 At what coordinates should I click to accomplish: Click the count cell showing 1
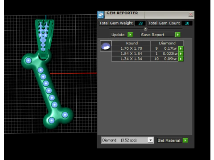(x=156, y=54)
